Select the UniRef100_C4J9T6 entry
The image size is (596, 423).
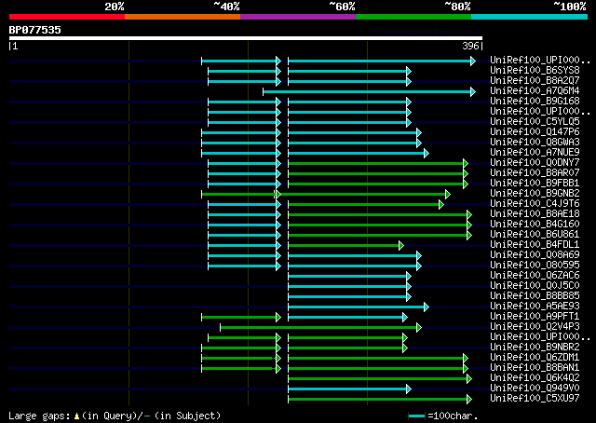[x=535, y=204]
